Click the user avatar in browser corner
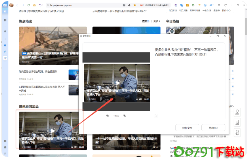The image size is (248, 161). coord(11,5)
